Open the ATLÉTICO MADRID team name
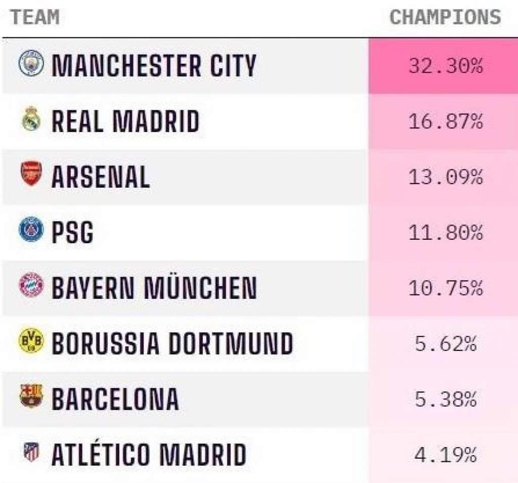518x483 pixels. 149,453
